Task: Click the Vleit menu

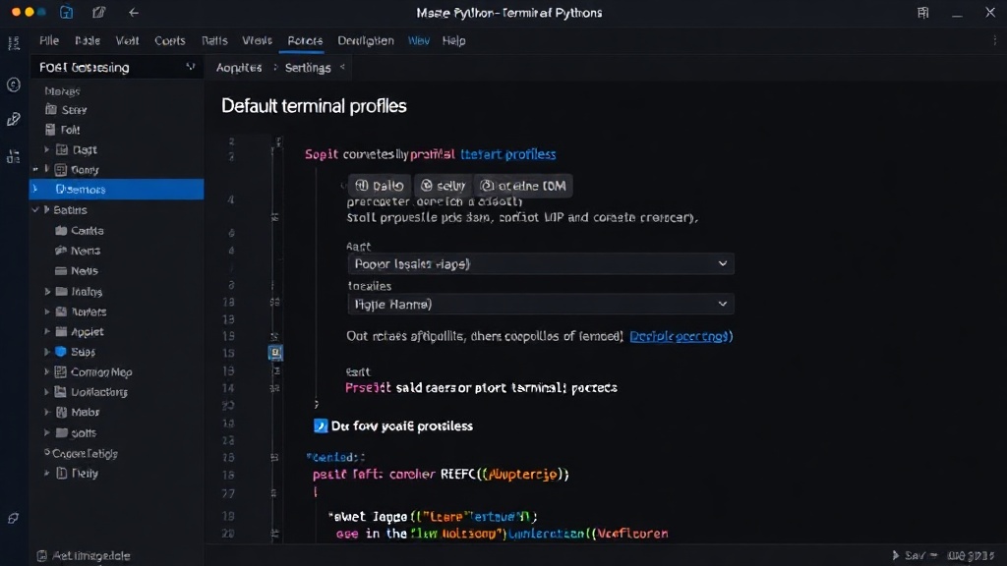Action: coord(127,40)
